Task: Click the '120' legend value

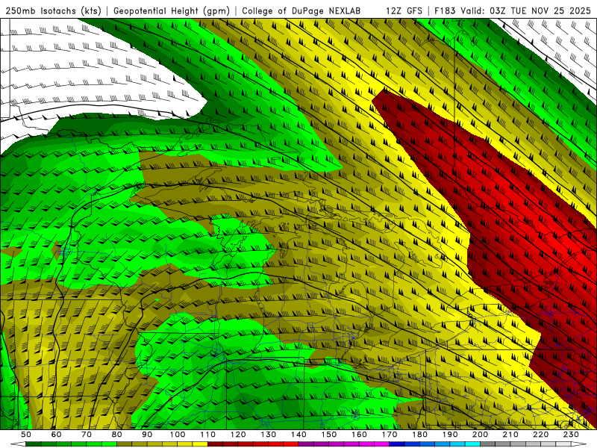Action: click(x=238, y=435)
